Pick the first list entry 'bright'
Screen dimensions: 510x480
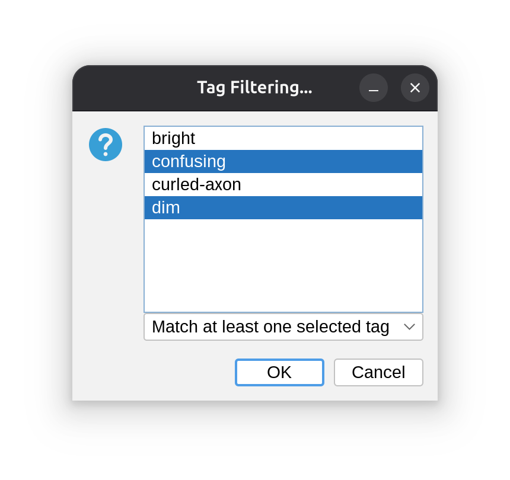(x=283, y=139)
